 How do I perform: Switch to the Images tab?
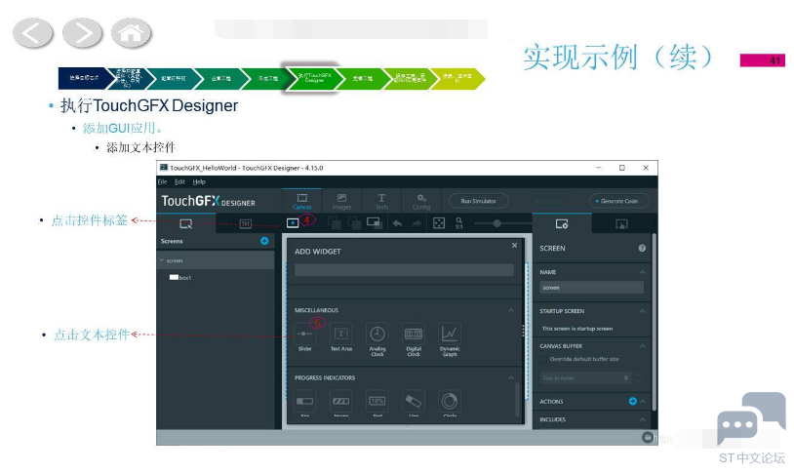pos(341,201)
